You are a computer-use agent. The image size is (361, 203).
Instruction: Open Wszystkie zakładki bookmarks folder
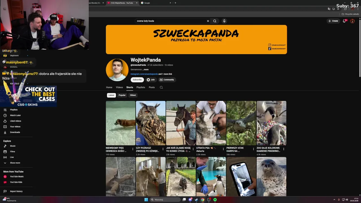point(350,14)
